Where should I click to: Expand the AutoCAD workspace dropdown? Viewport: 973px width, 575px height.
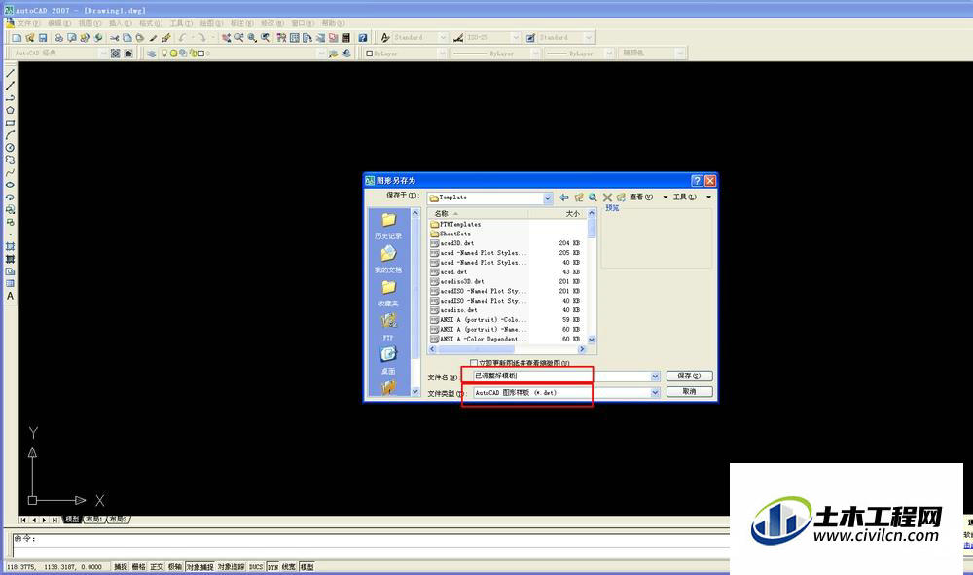[x=103, y=54]
